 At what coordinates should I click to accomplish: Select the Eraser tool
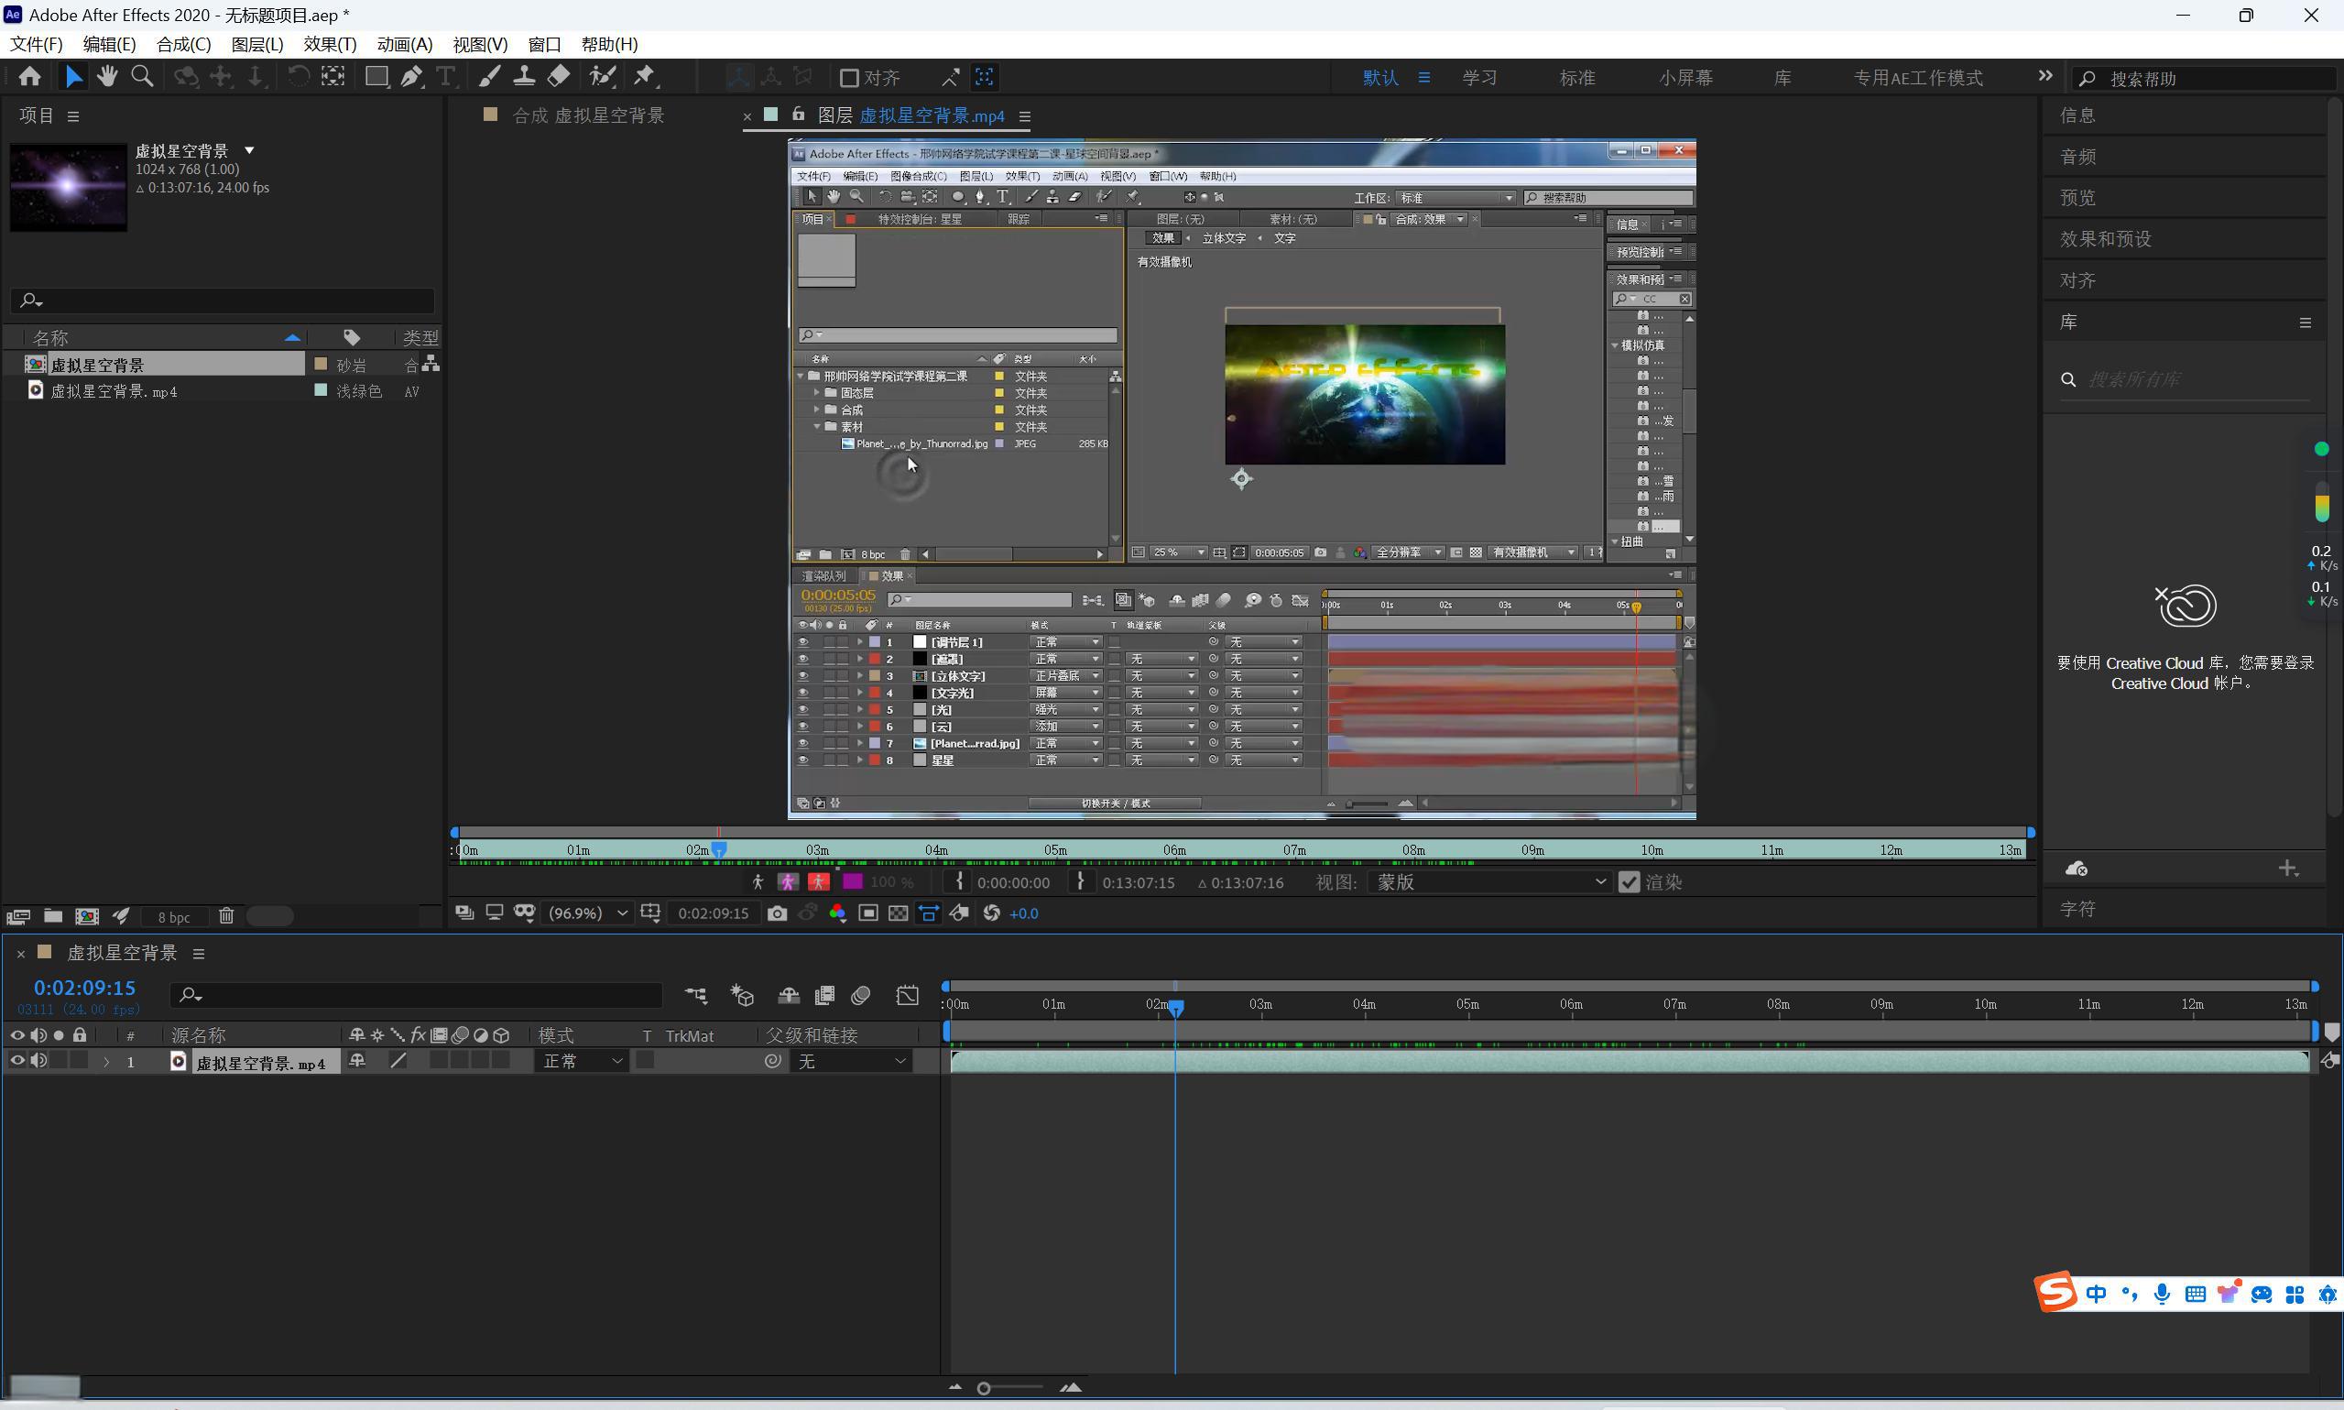[560, 77]
